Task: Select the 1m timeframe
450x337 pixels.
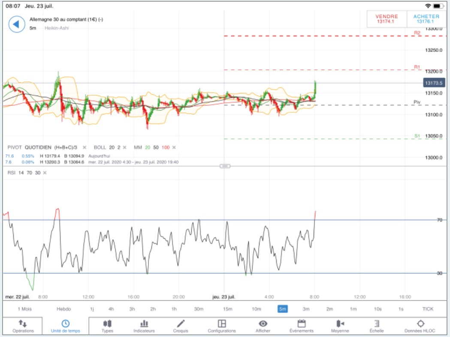Action: point(353,309)
